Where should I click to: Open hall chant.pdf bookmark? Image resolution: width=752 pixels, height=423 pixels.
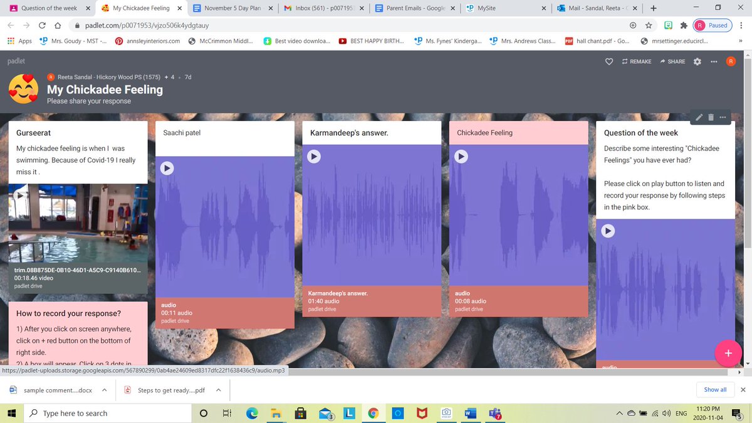(598, 41)
